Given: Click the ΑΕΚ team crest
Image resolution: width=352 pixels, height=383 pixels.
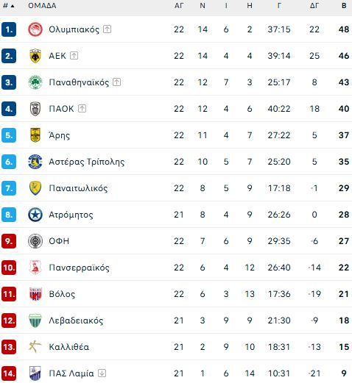Looking at the screenshot, I should point(35,56).
